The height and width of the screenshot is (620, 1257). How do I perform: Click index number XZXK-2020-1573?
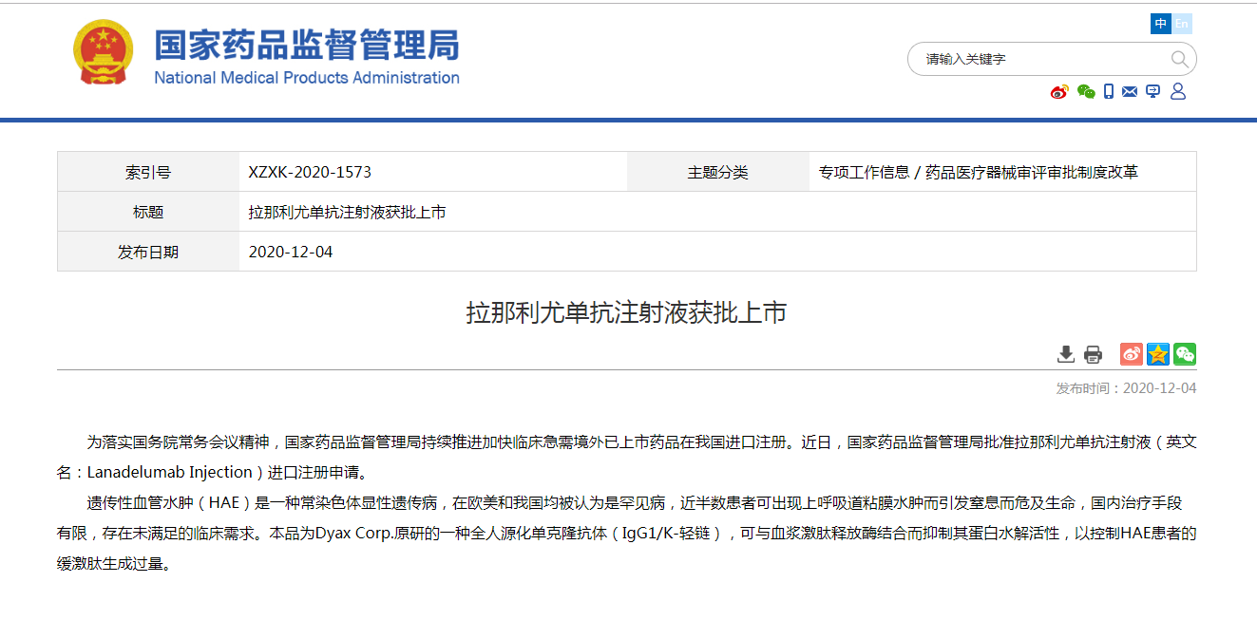coord(310,173)
